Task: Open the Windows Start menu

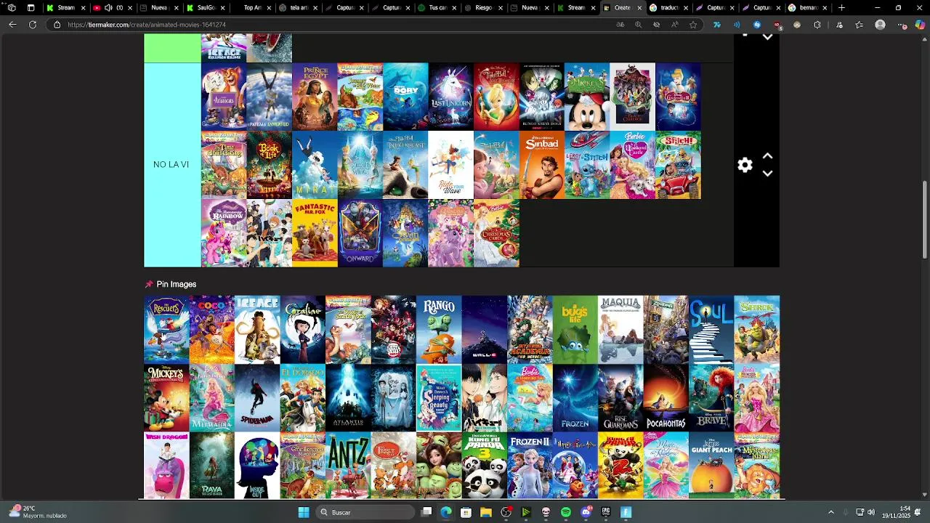Action: pyautogui.click(x=304, y=512)
